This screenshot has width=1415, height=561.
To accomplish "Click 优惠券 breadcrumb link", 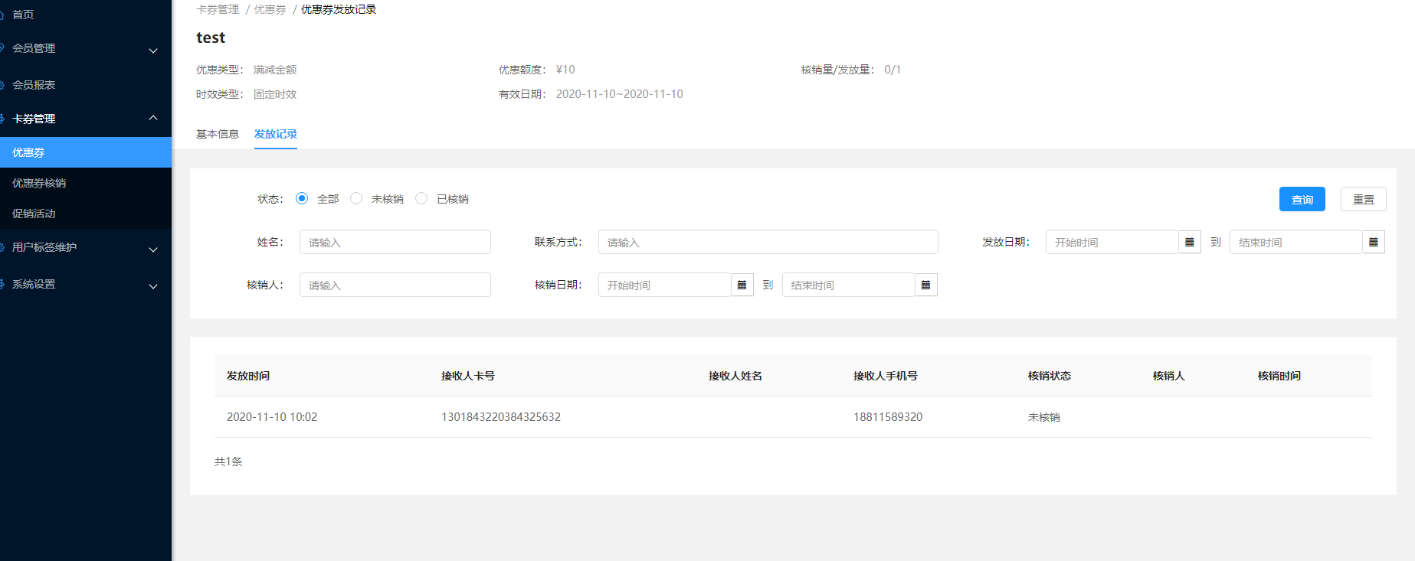I will [x=270, y=9].
